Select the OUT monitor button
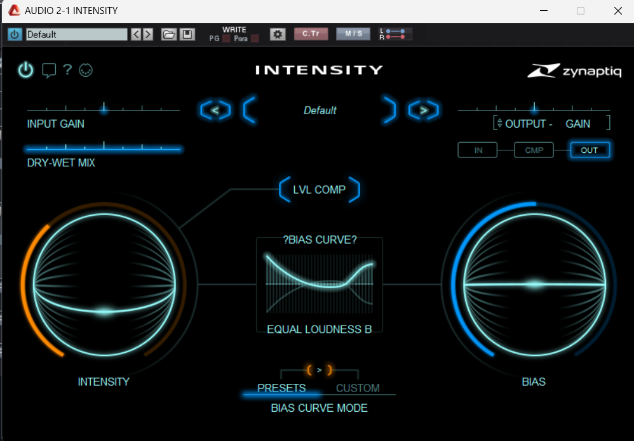This screenshot has height=441, width=634. (590, 150)
